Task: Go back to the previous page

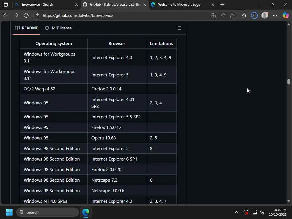Action: pos(6,15)
